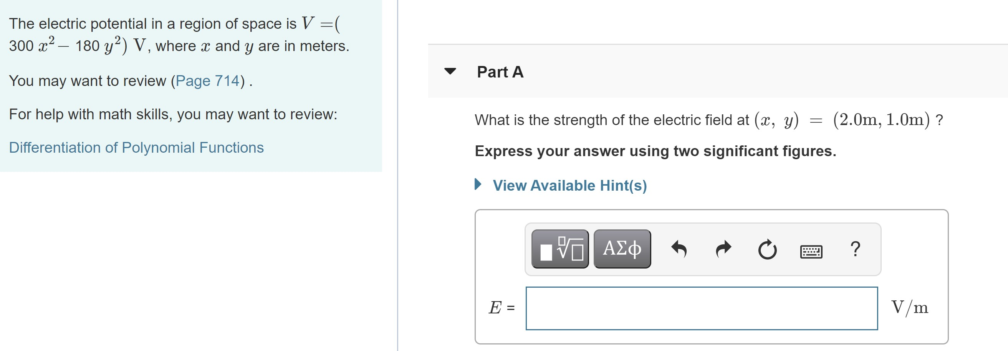This screenshot has height=351, width=1008.
Task: Open the Greek symbols ΑΣΦ palette
Action: 622,249
